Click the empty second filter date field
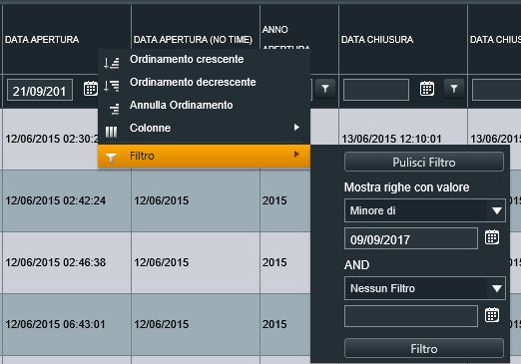This screenshot has height=364, width=521. 411,316
